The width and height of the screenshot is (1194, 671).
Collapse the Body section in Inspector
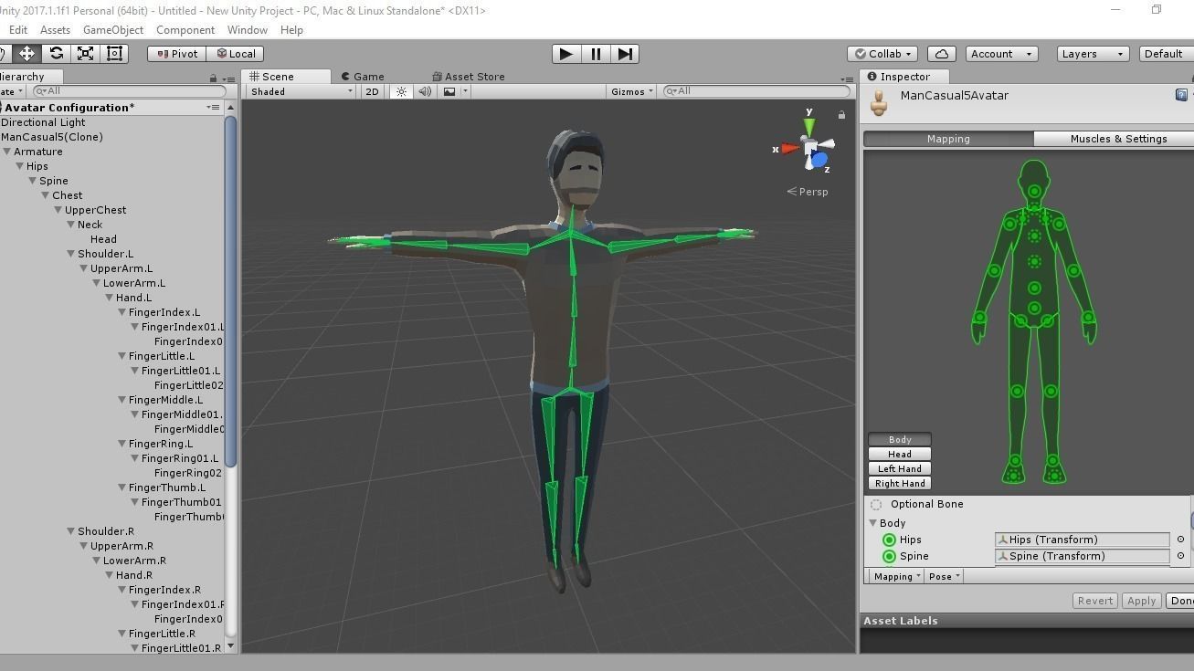pyautogui.click(x=873, y=523)
